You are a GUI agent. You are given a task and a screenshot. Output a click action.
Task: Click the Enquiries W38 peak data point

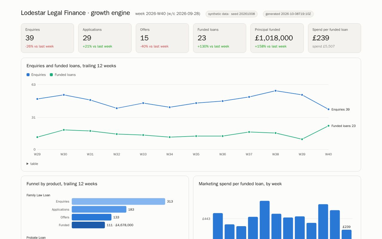coord(275,91)
